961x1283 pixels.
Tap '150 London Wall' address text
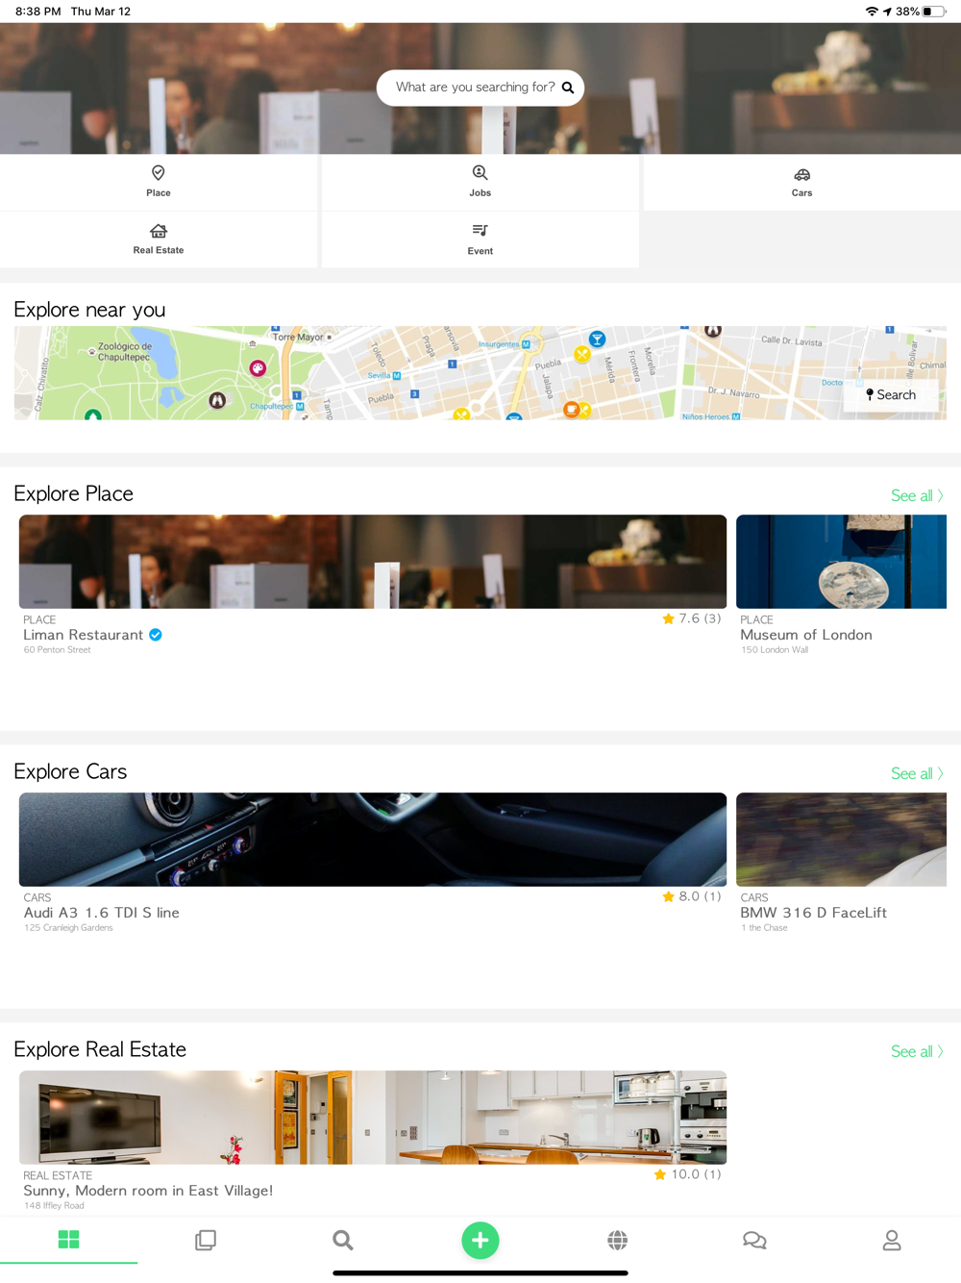click(x=775, y=650)
